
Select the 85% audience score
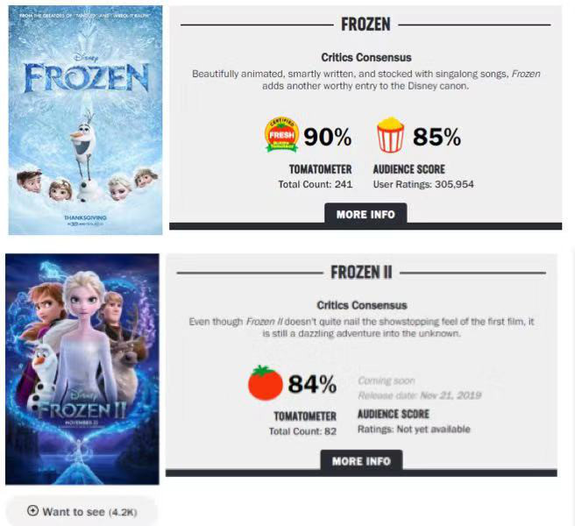[x=437, y=137]
